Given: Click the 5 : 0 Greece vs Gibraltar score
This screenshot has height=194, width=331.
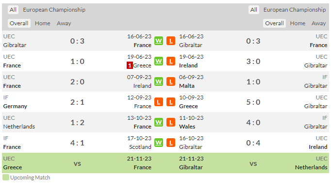Looking at the screenshot, I should [x=253, y=102].
